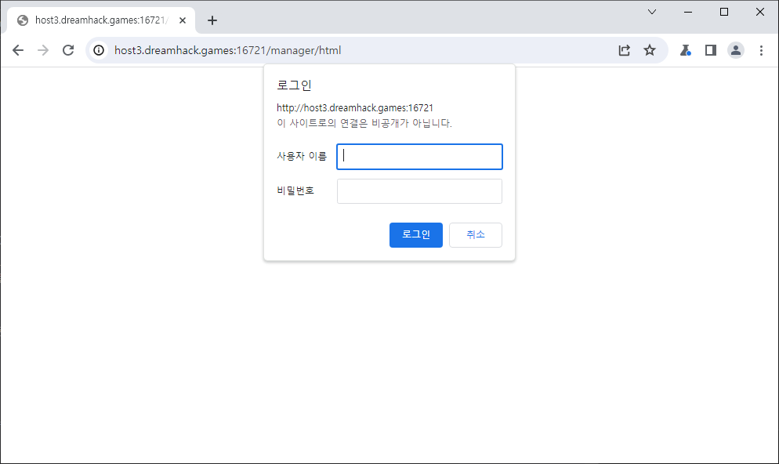Open a new tab with plus button
Viewport: 779px width, 464px height.
click(212, 20)
